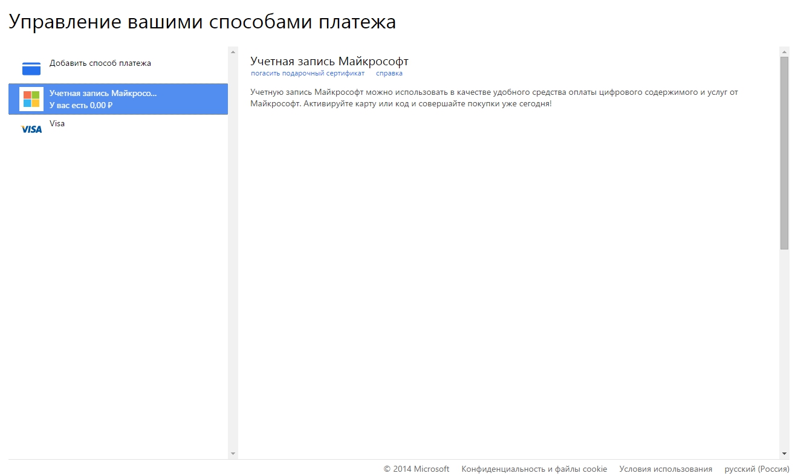Click the 'Управление вашими способами платежа' title
The image size is (798, 476).
click(202, 22)
